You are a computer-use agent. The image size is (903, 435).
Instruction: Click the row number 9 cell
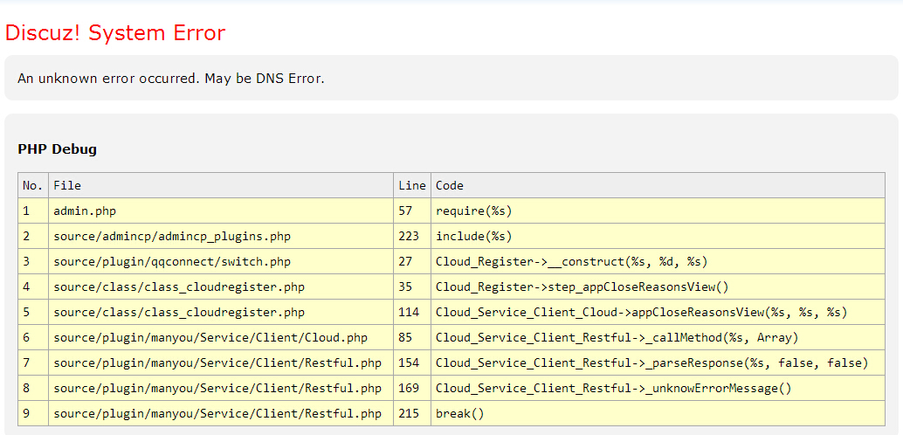click(33, 414)
